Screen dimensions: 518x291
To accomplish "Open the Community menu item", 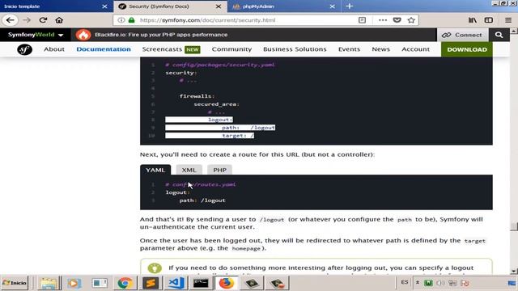I will pos(231,49).
